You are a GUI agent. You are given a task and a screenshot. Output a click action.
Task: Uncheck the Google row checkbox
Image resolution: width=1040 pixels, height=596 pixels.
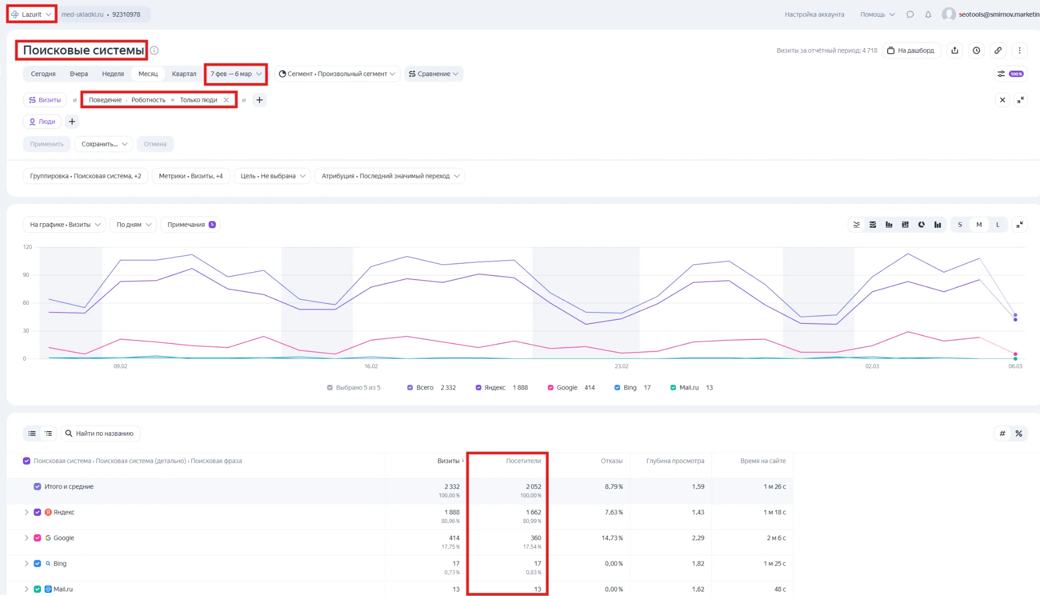pyautogui.click(x=37, y=538)
